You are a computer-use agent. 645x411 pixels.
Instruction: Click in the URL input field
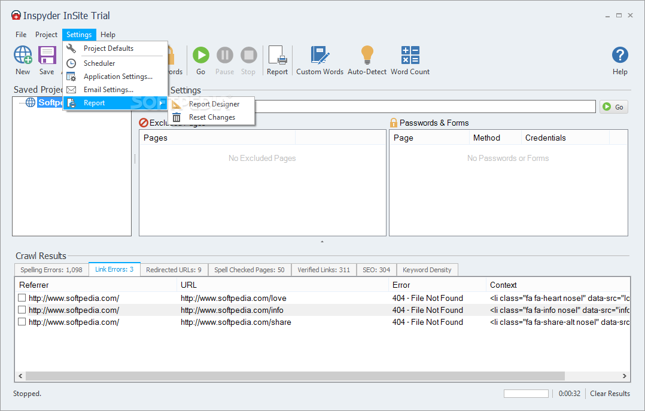(x=425, y=106)
